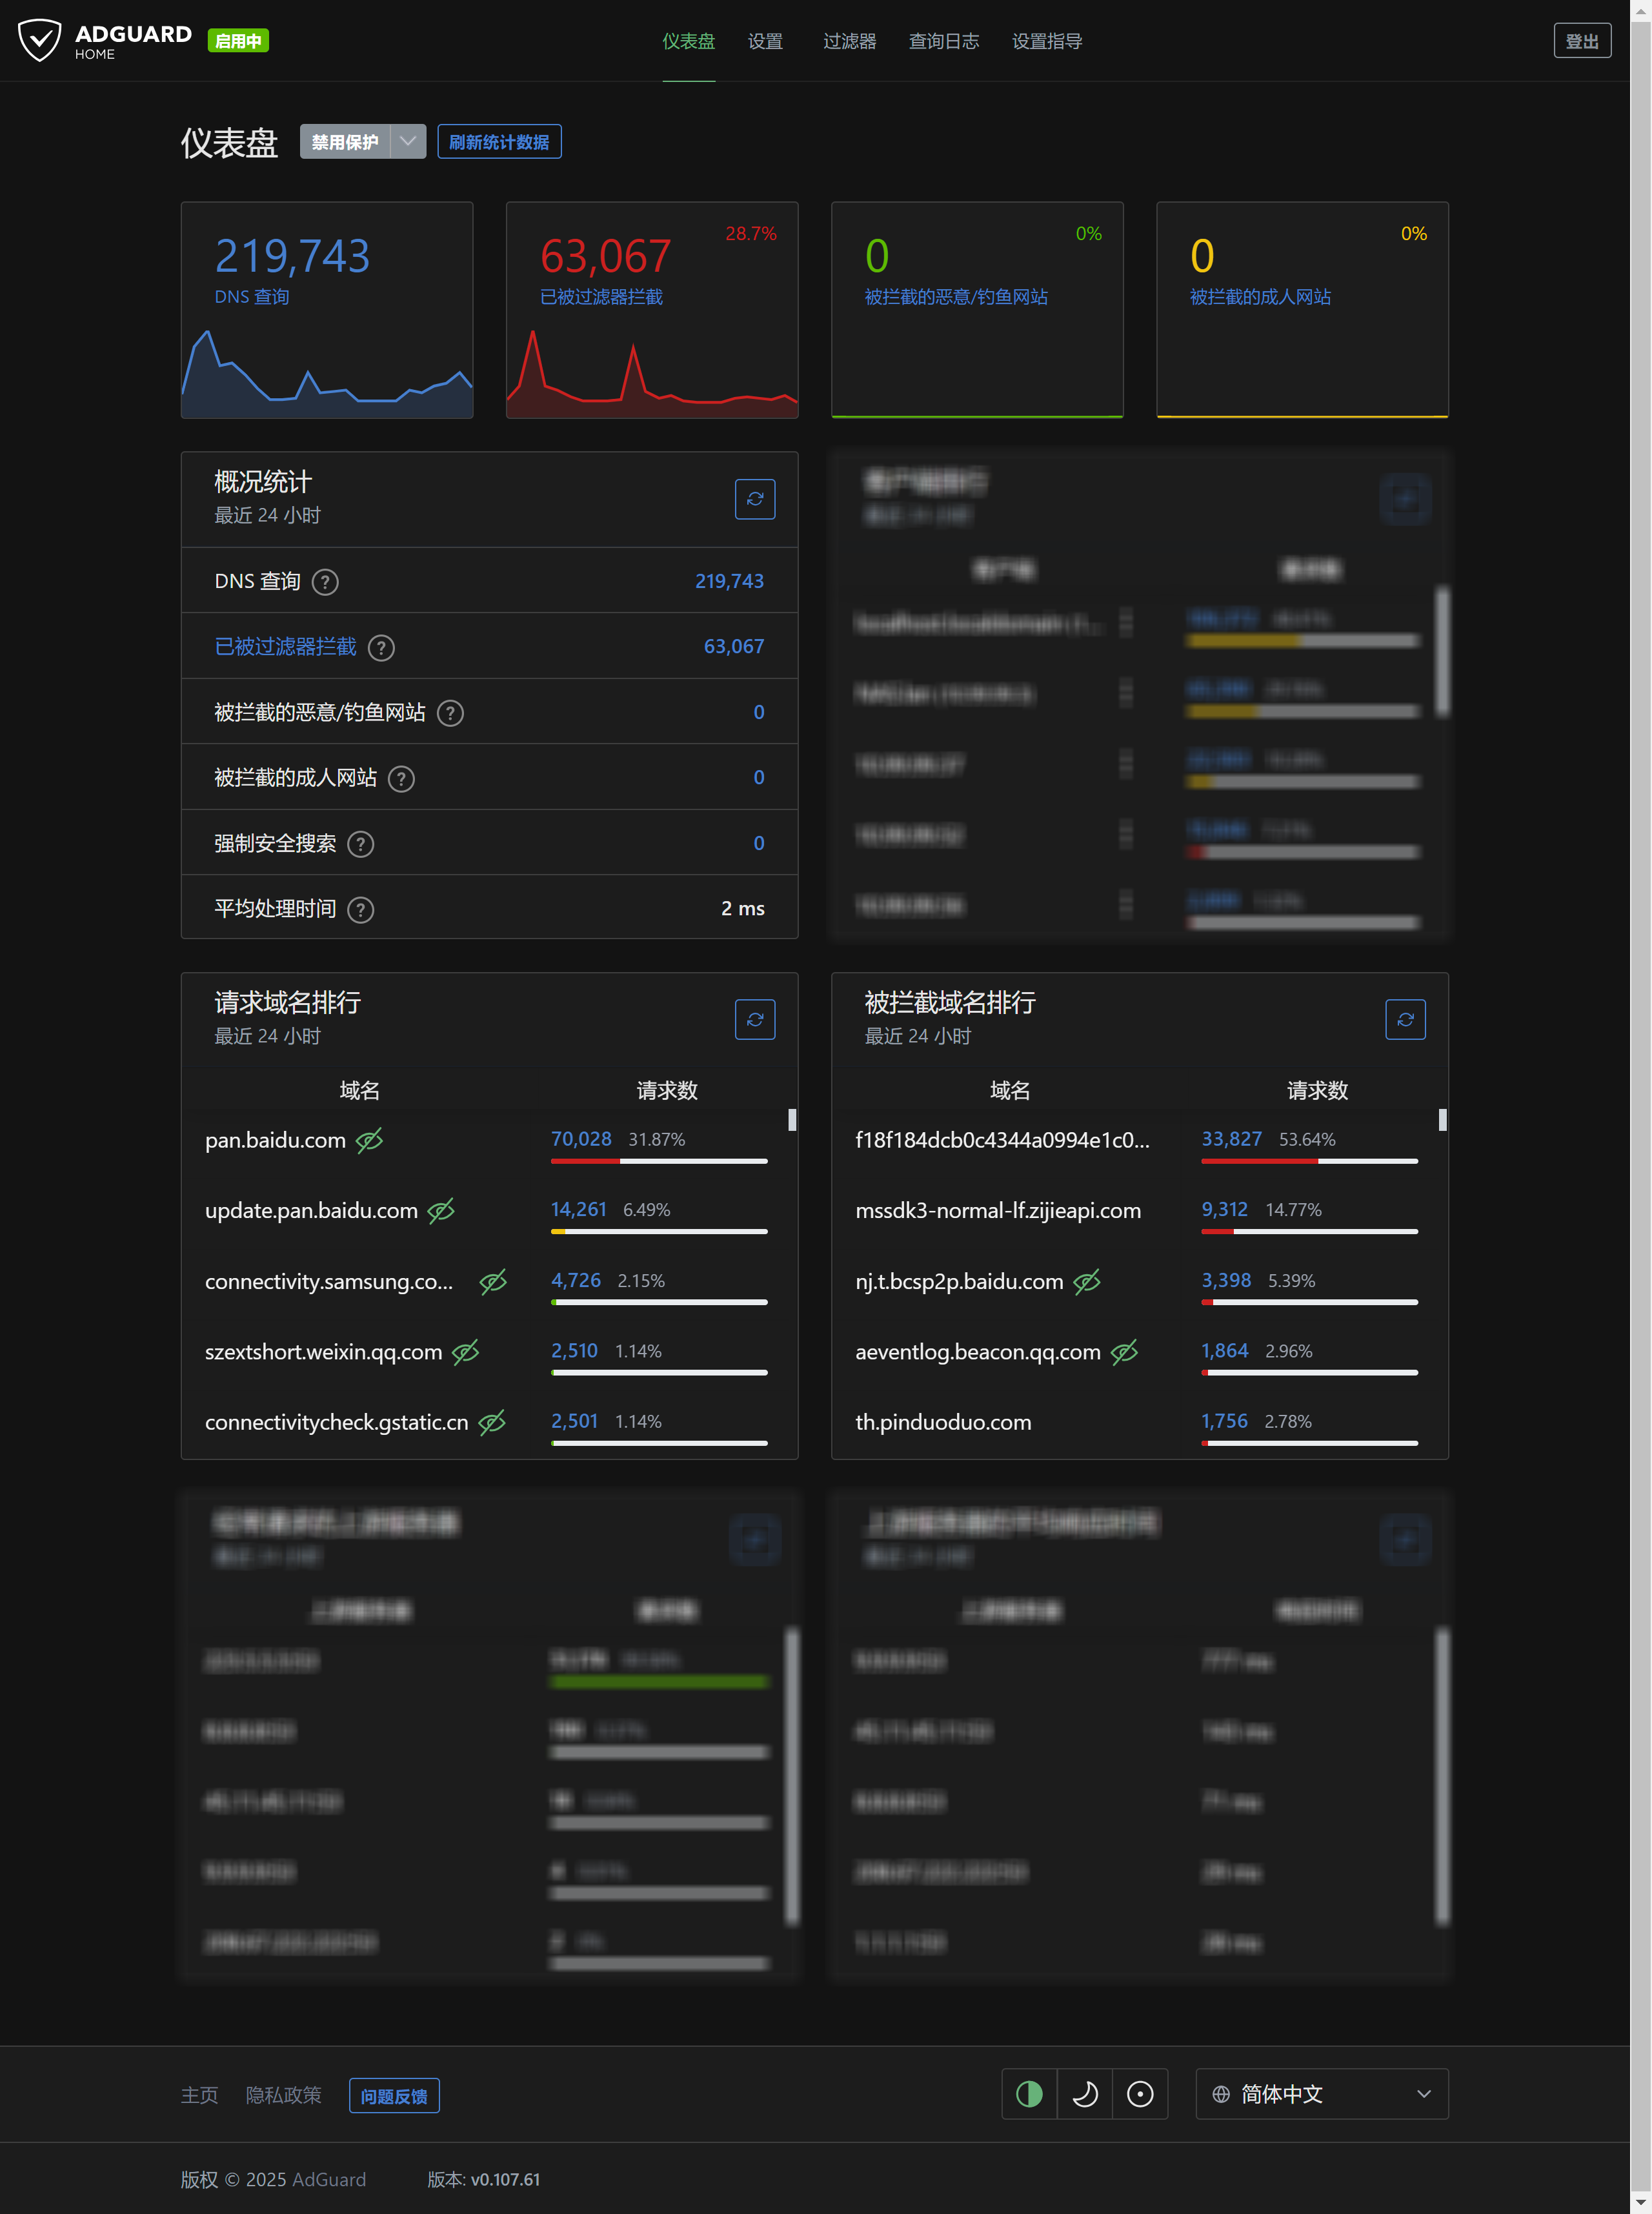Open help for 已被过滤器拦截 row
This screenshot has width=1652, height=2214.
click(381, 648)
